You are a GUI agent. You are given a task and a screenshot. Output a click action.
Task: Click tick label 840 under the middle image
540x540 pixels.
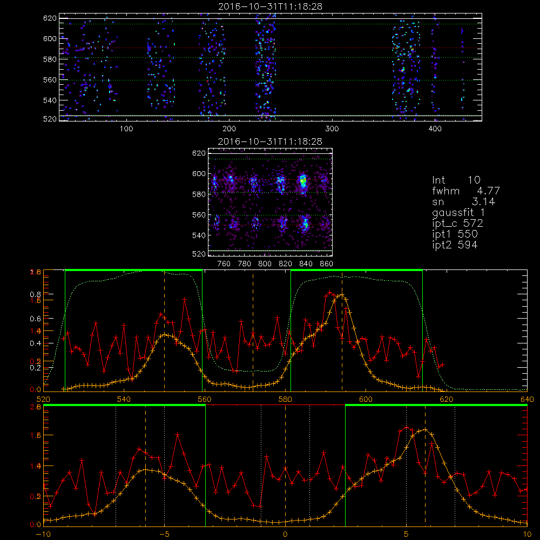(x=306, y=264)
